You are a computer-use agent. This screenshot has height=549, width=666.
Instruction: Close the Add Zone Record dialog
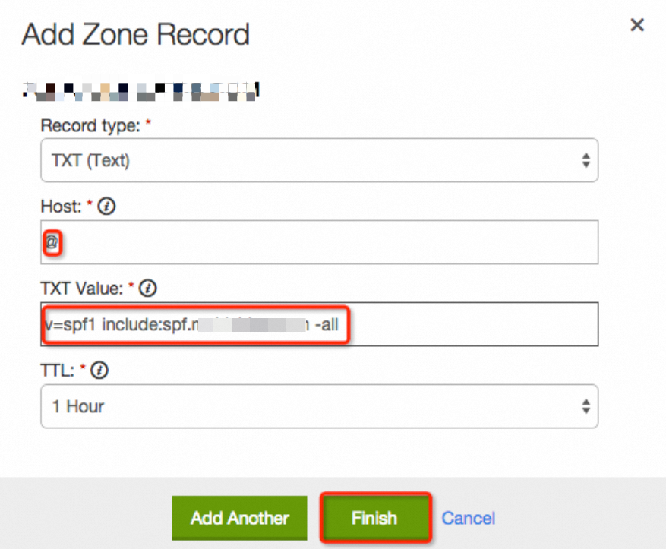pyautogui.click(x=637, y=25)
